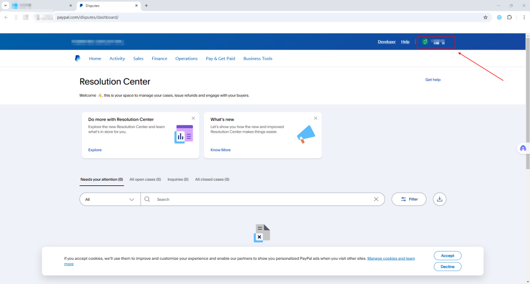Open the floating assistant icon at right edge
Image resolution: width=530 pixels, height=284 pixels.
pos(523,148)
